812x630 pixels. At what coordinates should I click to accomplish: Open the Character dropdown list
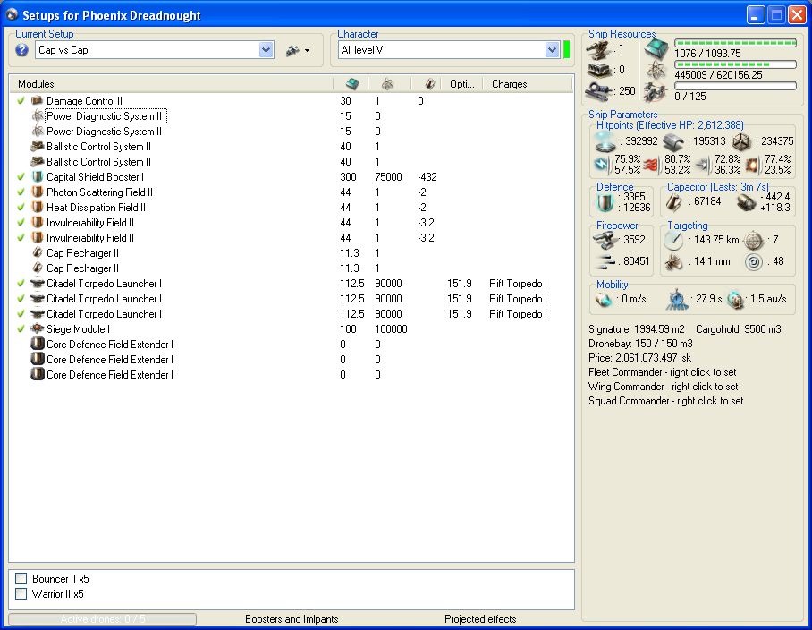552,50
